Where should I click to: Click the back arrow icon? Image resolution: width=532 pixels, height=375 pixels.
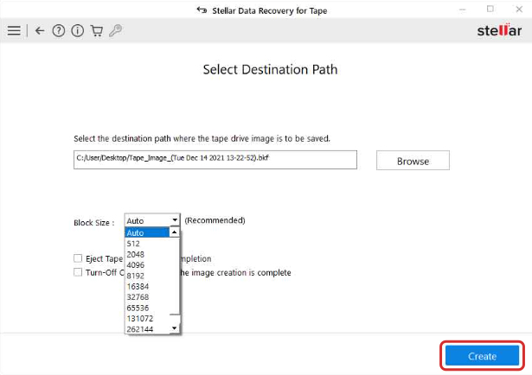coord(40,31)
